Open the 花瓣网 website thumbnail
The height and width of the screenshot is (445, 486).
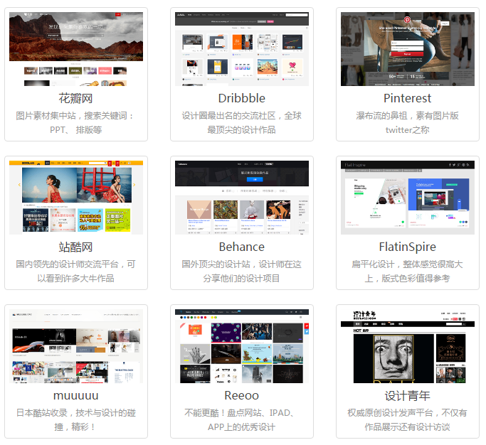click(x=76, y=49)
